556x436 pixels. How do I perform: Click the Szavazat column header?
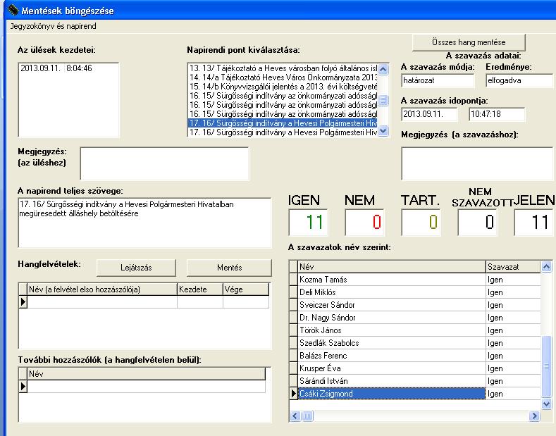click(513, 266)
